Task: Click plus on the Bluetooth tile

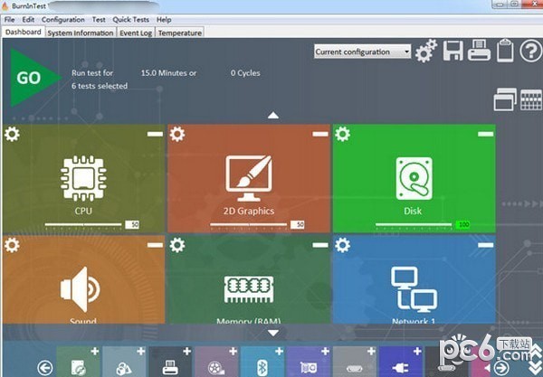Action: 279,352
